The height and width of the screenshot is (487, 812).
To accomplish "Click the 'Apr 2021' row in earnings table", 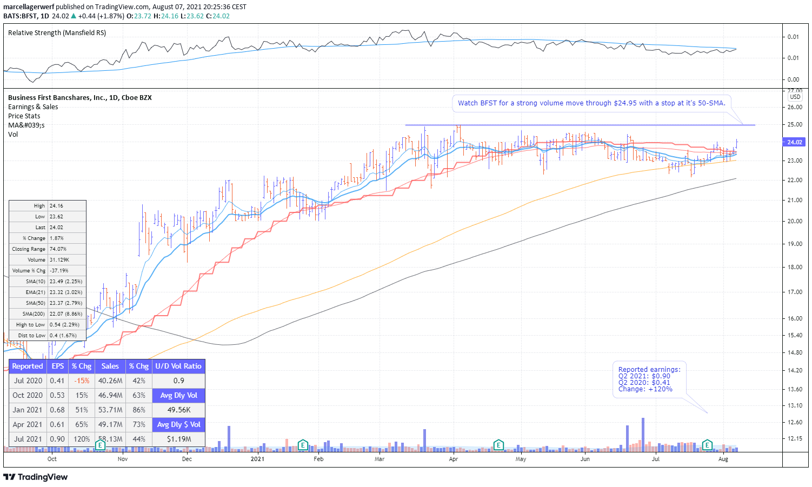I will click(81, 425).
